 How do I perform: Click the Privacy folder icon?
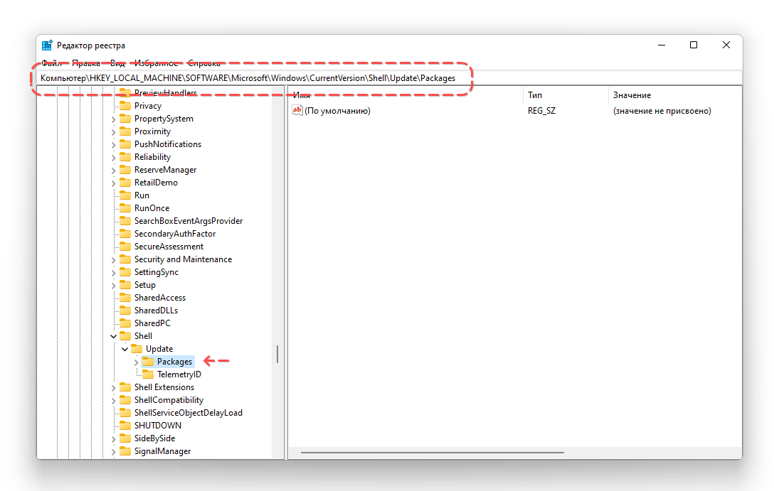[x=125, y=105]
